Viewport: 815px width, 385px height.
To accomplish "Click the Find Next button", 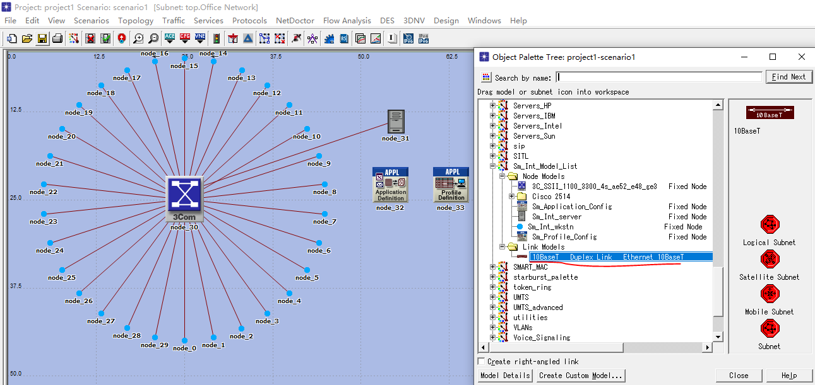I will click(x=788, y=77).
